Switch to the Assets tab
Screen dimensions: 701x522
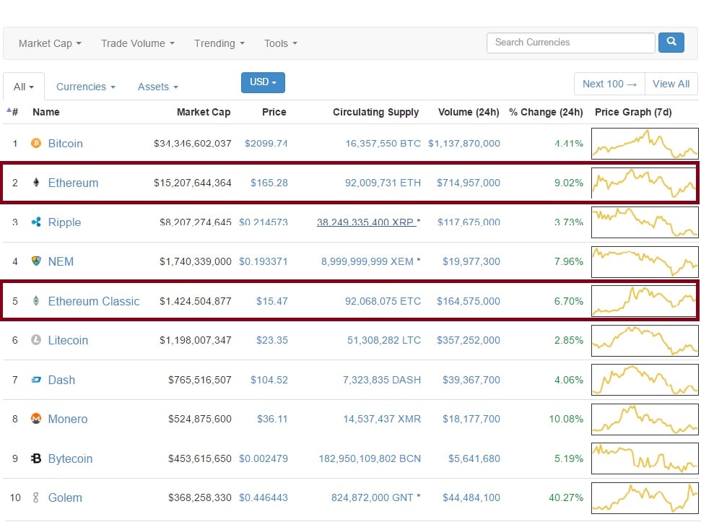[x=157, y=87]
